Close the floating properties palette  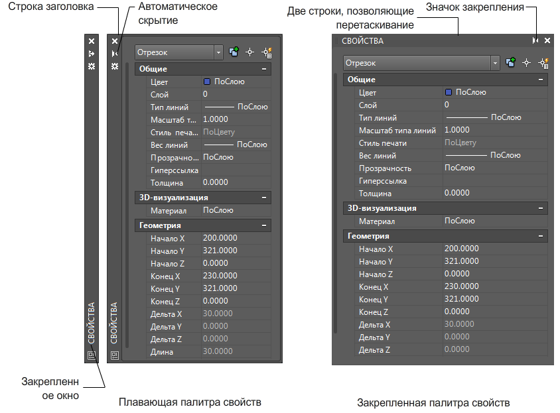[x=114, y=41]
